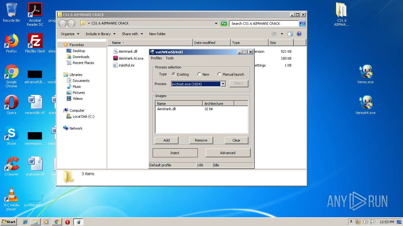
Task: Sort by the Date modified column
Action: click(x=212, y=43)
